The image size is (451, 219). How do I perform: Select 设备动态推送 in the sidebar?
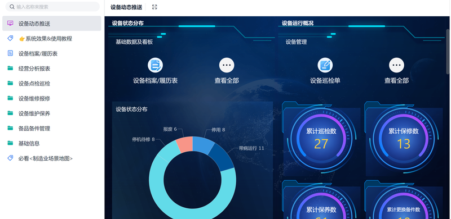click(x=52, y=24)
